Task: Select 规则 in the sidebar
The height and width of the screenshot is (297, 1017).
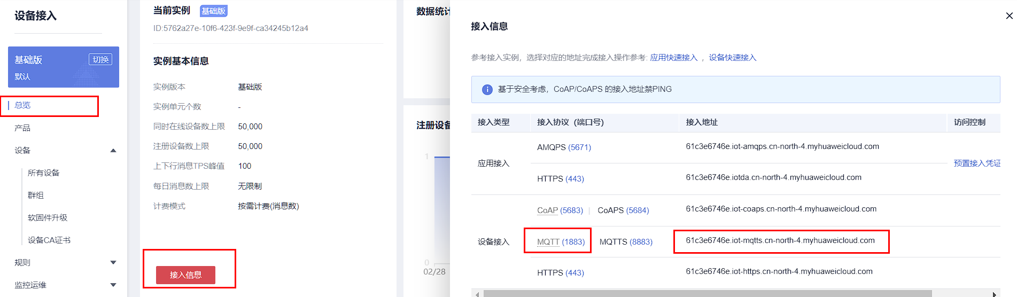Action: pos(22,263)
